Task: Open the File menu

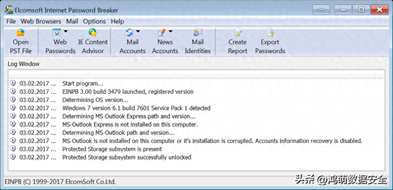Action: coord(11,21)
